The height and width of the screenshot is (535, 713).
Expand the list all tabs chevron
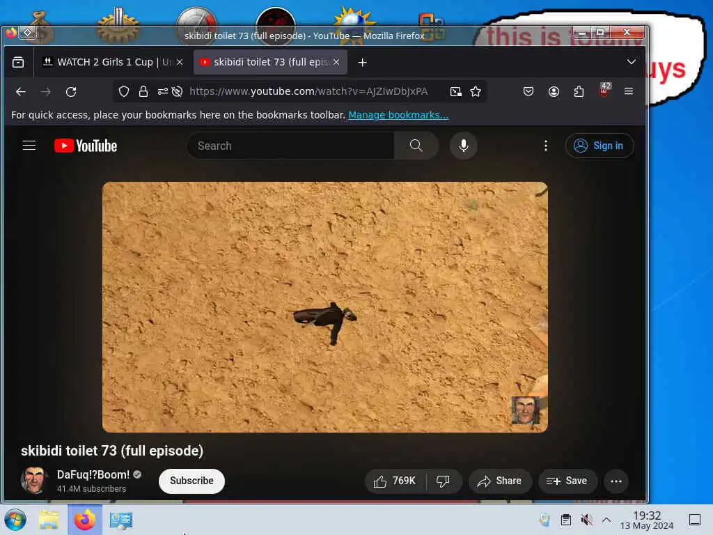tap(631, 62)
